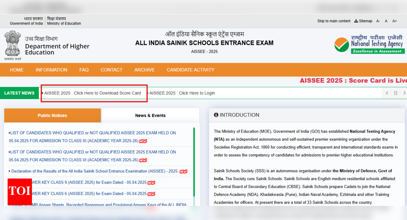Click the Sitemap icon link
The height and width of the screenshot is (220, 407).
point(363,21)
